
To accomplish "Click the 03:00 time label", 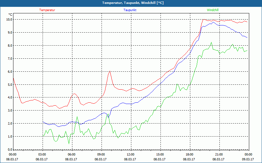I will [42, 155].
